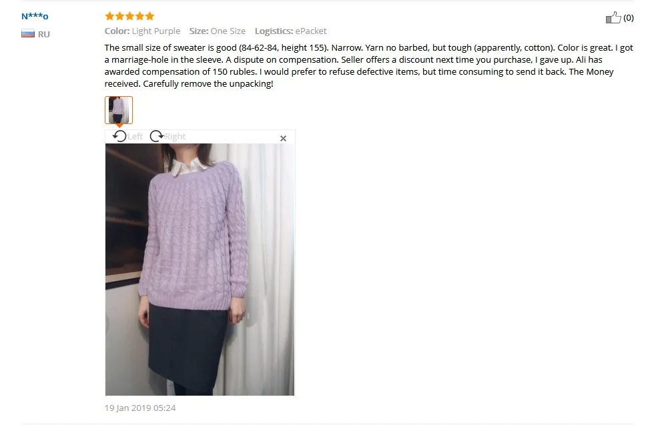Click the "Right" rotate label
Viewport: 656px width, 431px height.
(175, 136)
